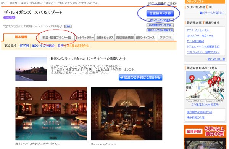Click the 毎日更新 50%以上割引の宿 banner
The width and height of the screenshot is (229, 149).
205,137
